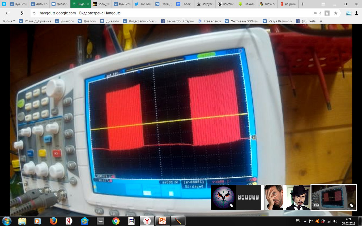
Task: Open the document file icon on the taskbar
Action: pyautogui.click(x=131, y=221)
